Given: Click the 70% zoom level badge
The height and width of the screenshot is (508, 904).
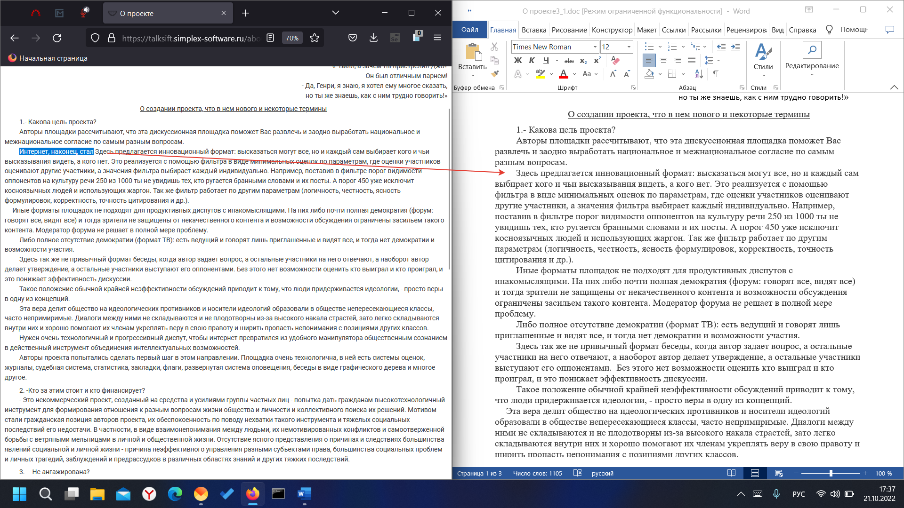Looking at the screenshot, I should (x=292, y=38).
